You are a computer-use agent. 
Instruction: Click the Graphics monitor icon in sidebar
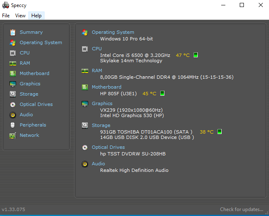[x=13, y=84]
